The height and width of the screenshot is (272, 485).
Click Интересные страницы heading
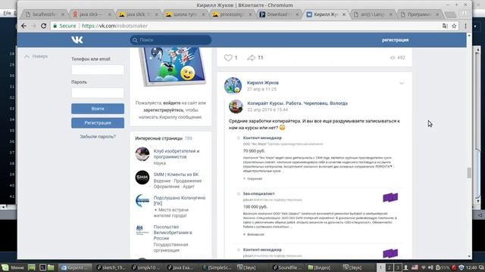click(158, 138)
